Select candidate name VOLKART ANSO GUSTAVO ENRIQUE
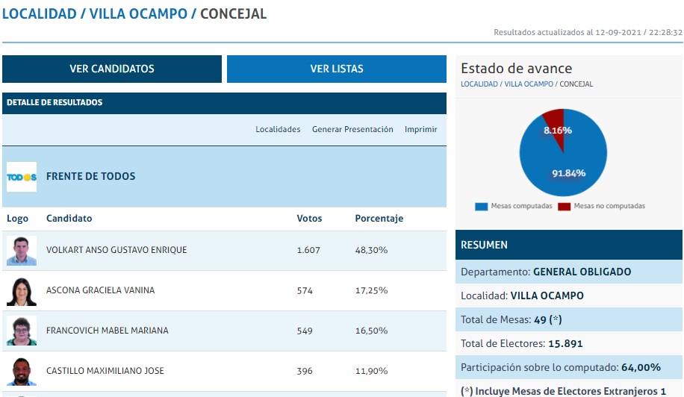 coord(116,250)
